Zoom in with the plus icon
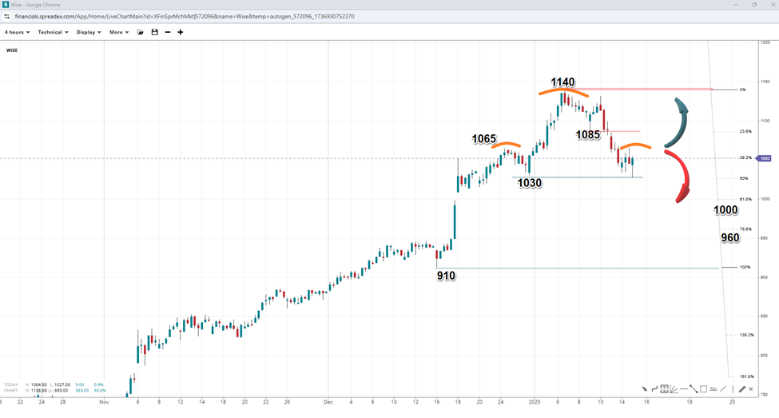 click(x=181, y=32)
